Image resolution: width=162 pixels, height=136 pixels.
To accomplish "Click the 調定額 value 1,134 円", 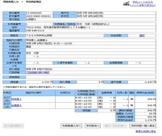I will pos(47,82).
